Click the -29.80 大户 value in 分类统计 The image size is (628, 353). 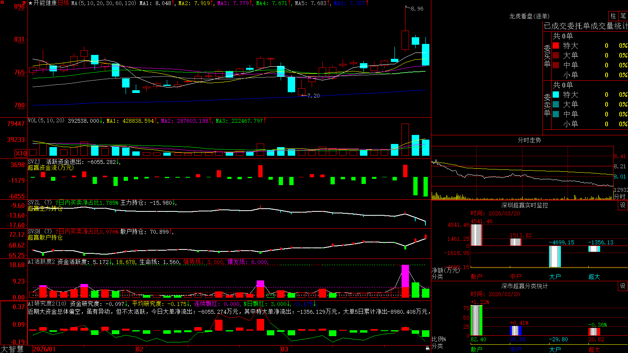click(558, 339)
